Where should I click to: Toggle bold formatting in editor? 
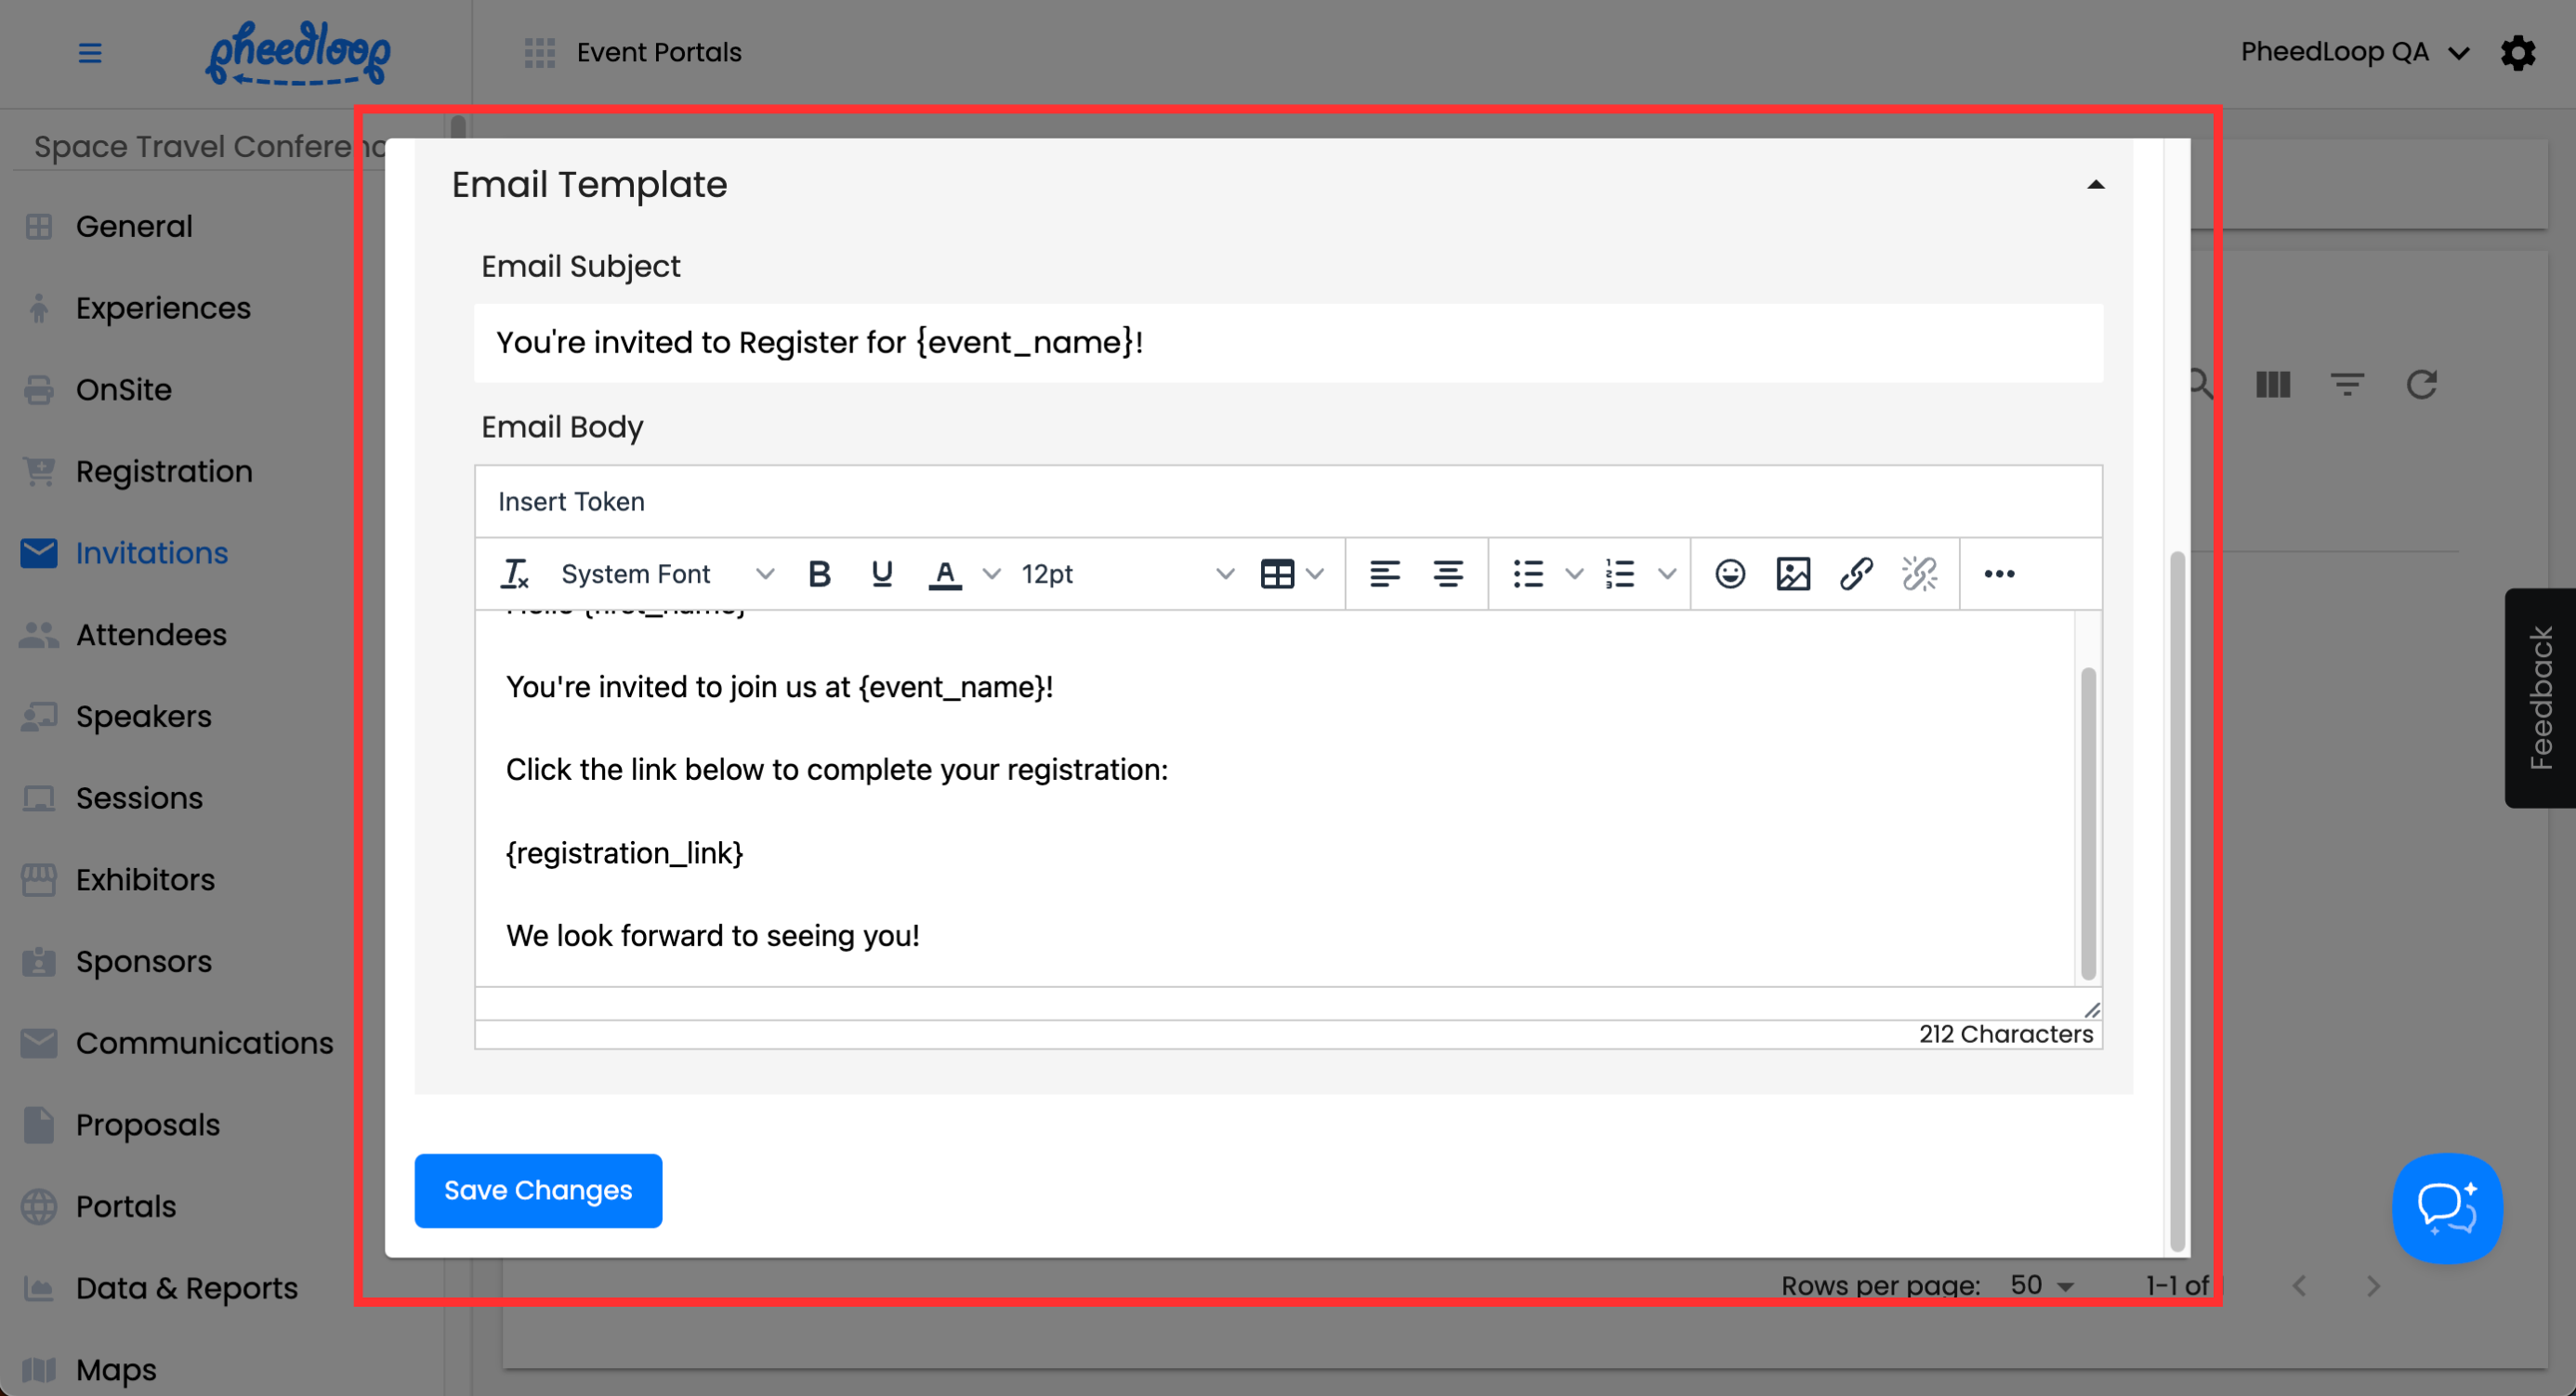(819, 574)
